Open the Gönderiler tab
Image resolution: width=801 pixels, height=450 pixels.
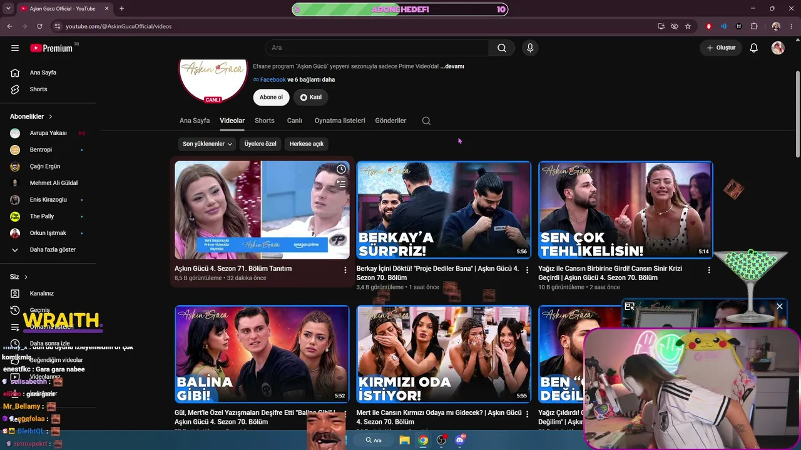[390, 121]
